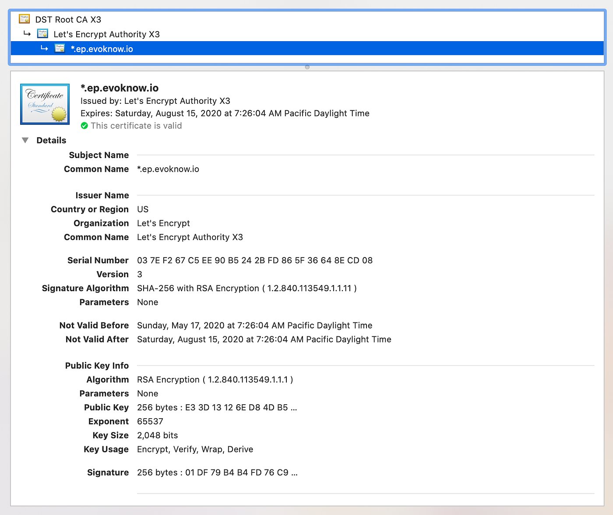613x515 pixels.
Task: Collapse the Details disclosure triangle
Action: [x=25, y=140]
